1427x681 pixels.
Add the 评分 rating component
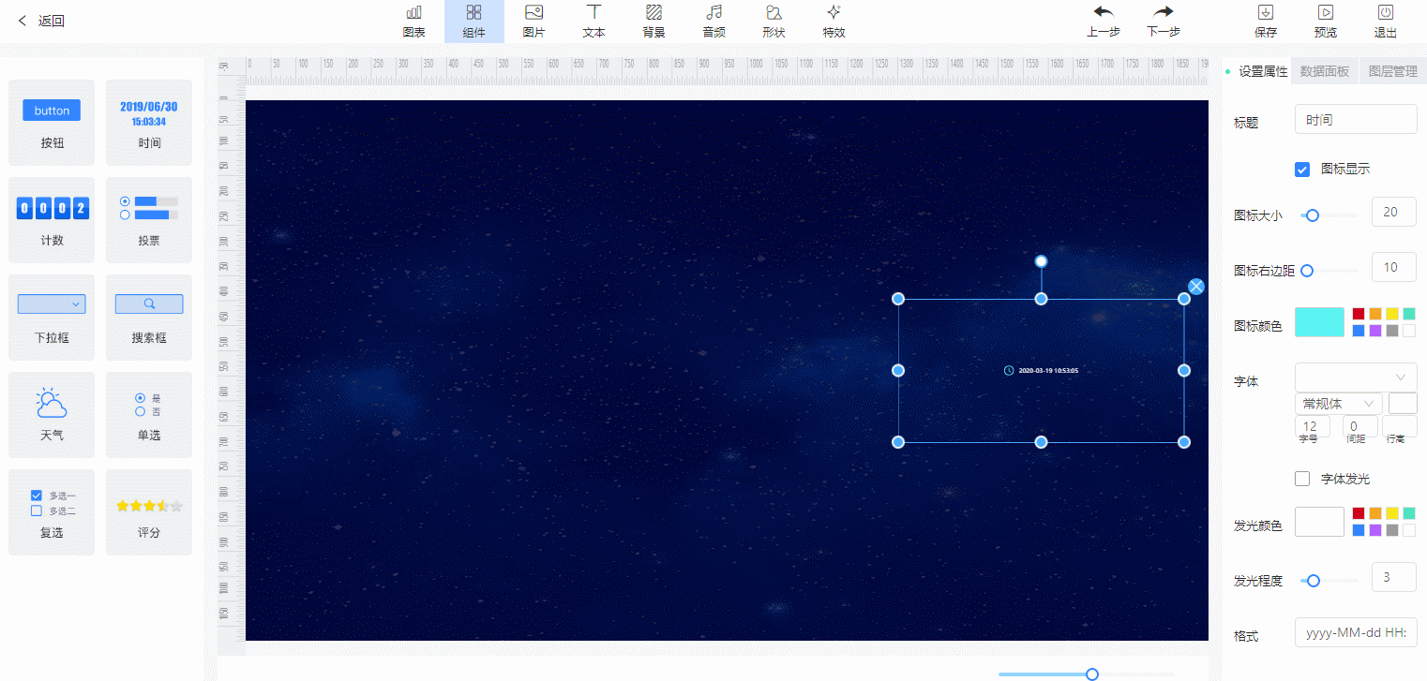149,512
